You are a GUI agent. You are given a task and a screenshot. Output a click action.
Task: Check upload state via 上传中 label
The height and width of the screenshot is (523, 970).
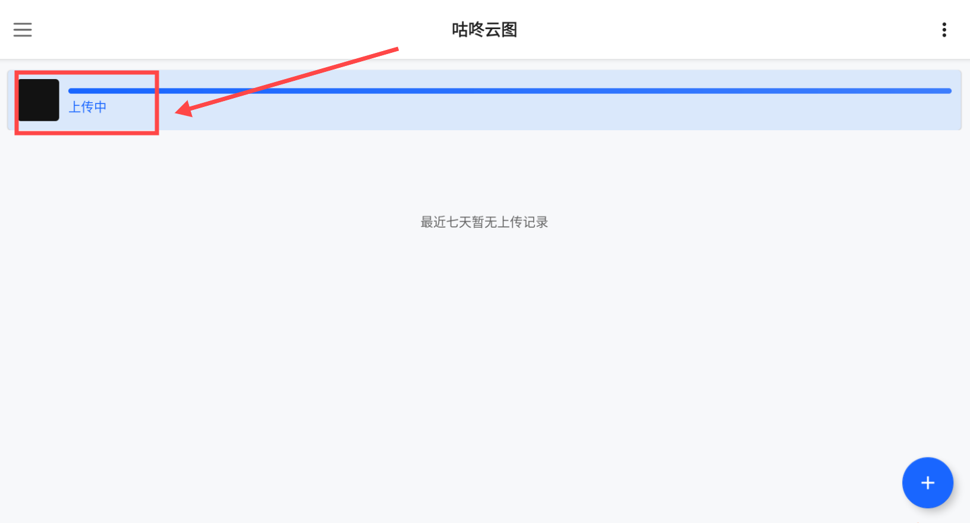coord(87,107)
